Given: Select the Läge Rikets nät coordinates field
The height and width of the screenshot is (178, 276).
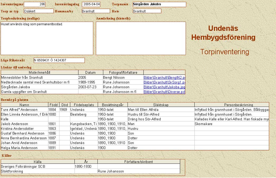Looking at the screenshot, I should click(59, 60).
